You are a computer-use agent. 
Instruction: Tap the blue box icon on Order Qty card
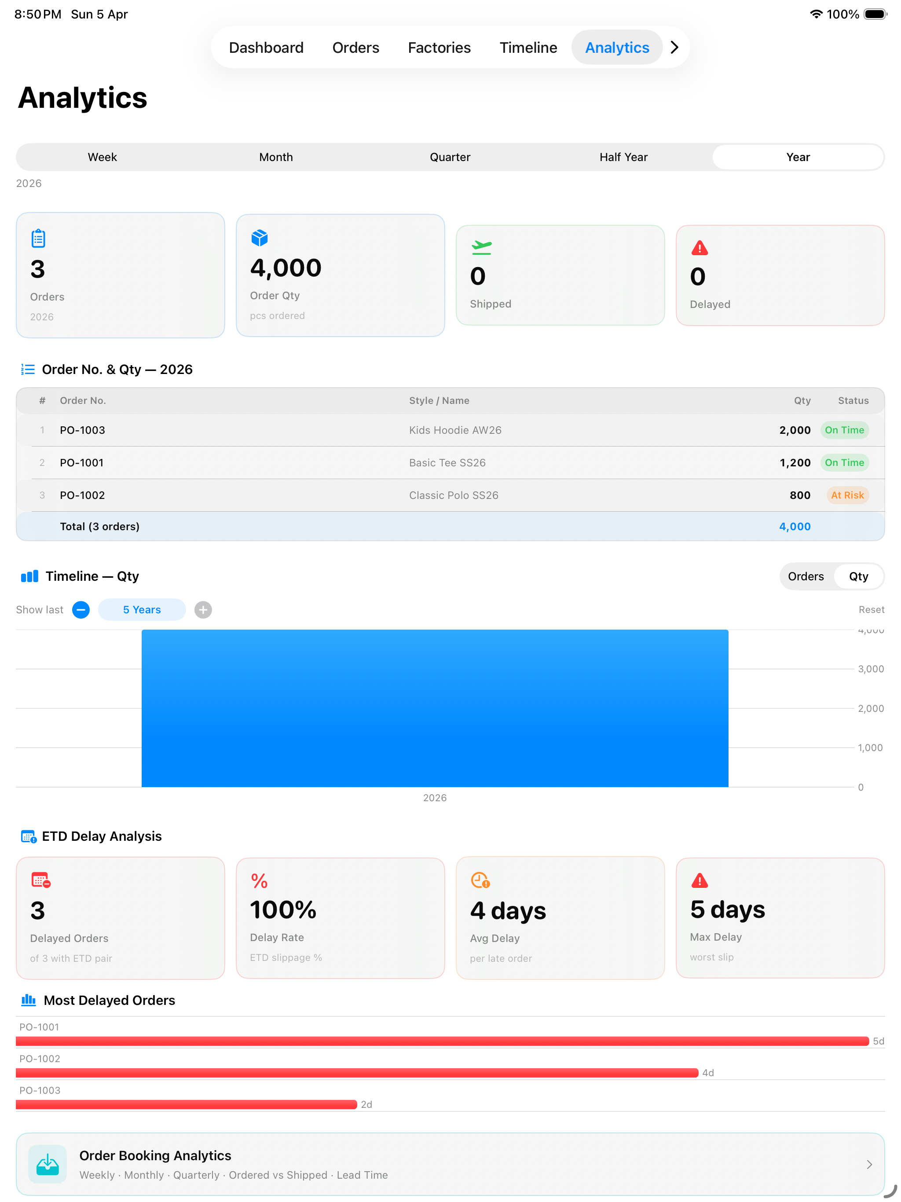tap(260, 238)
